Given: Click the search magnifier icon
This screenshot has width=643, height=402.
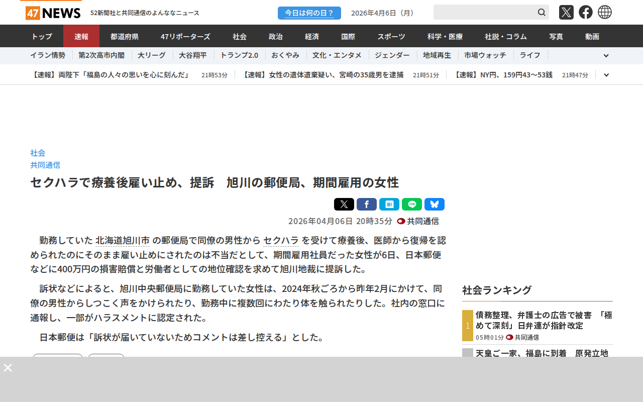Looking at the screenshot, I should point(542,12).
